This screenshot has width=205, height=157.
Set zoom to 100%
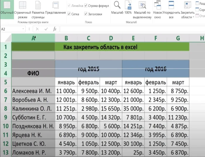point(128,9)
